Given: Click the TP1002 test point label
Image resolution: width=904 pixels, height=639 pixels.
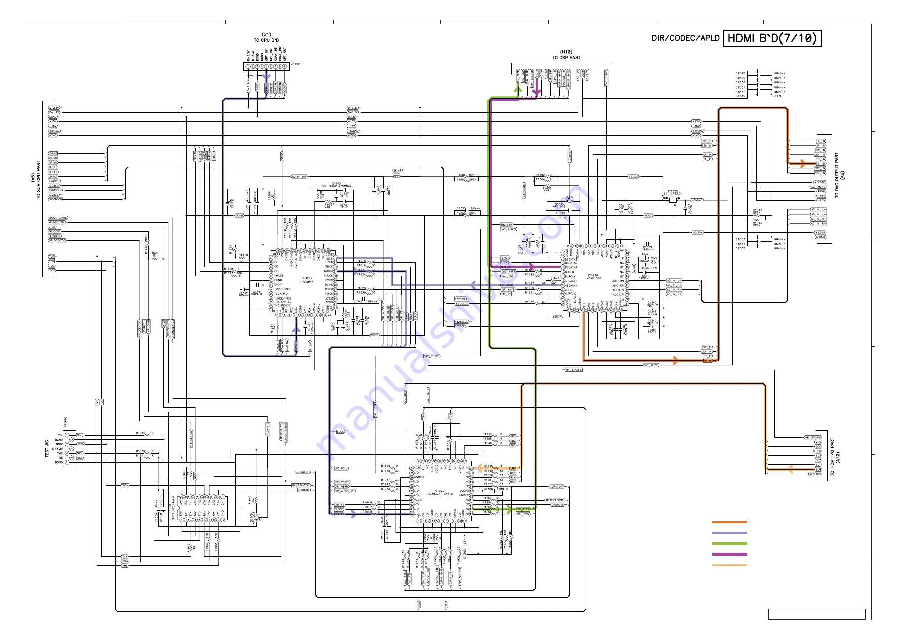Looking at the screenshot, I should (65, 423).
